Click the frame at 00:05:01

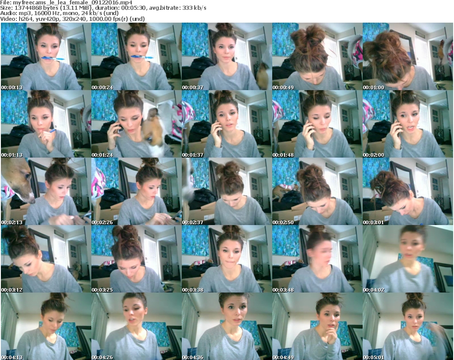[408, 326]
